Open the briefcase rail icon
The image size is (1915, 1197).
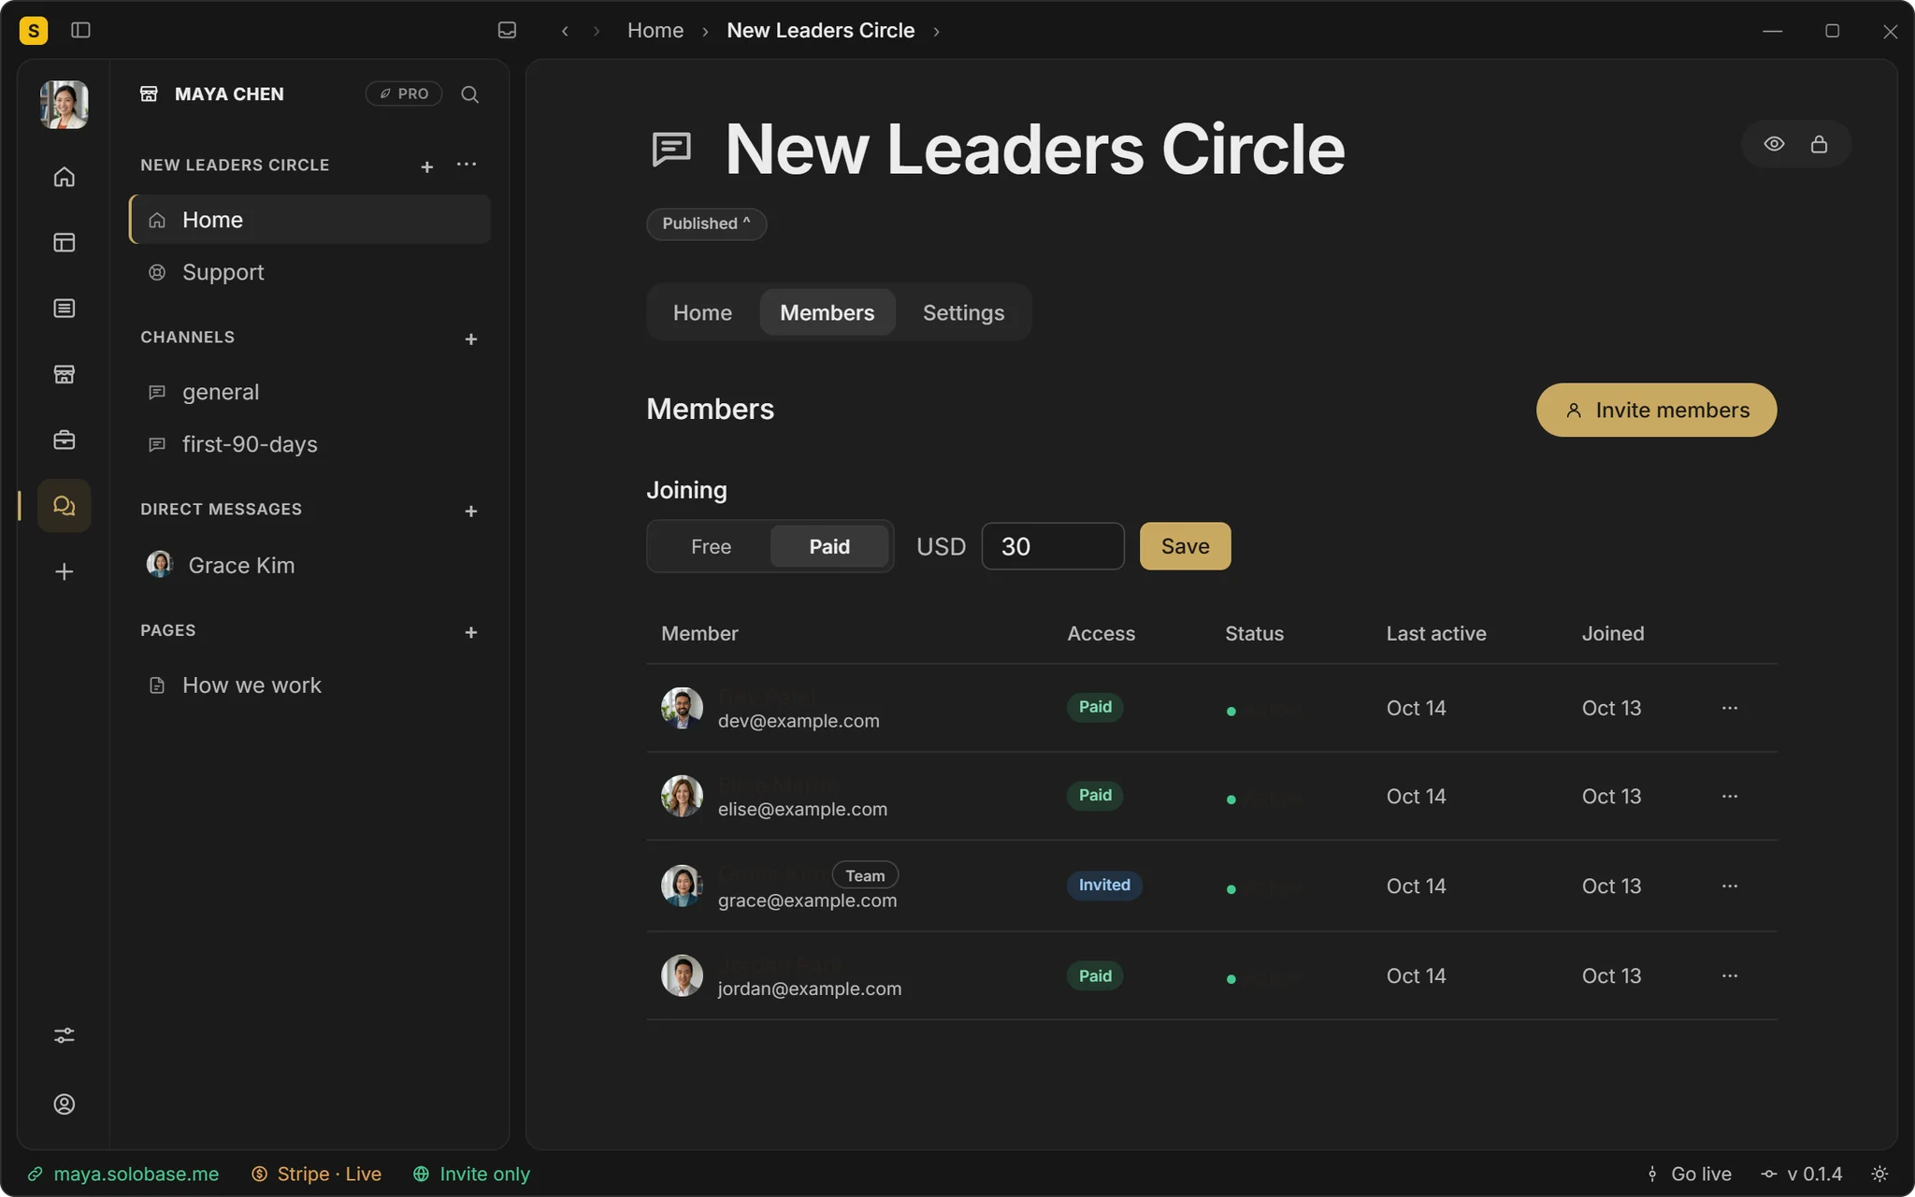tap(64, 440)
